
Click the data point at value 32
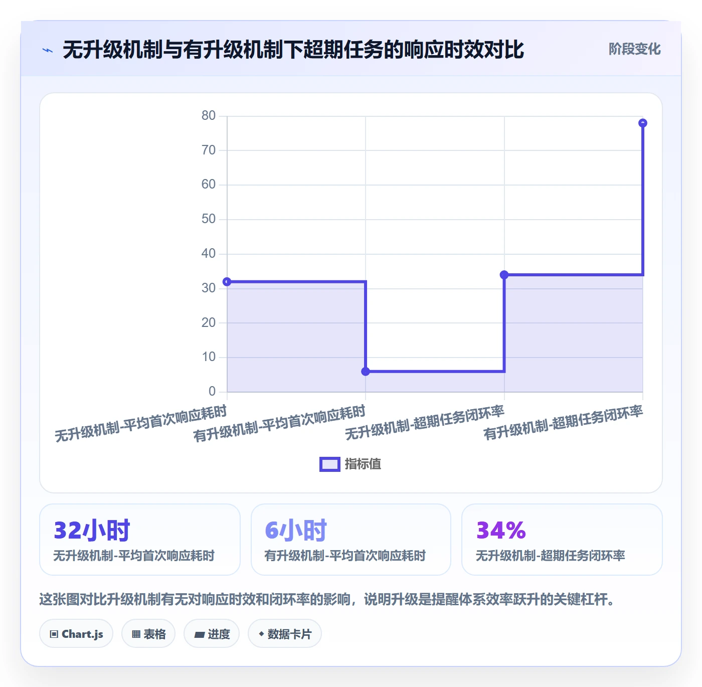point(227,282)
